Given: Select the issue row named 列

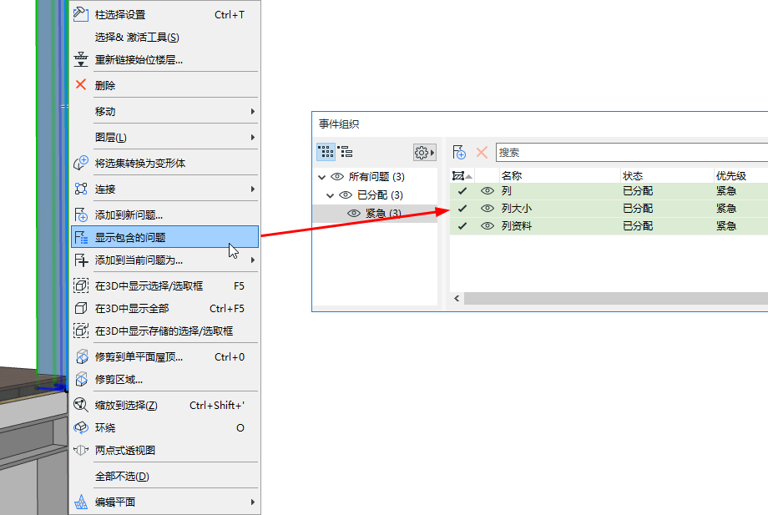Looking at the screenshot, I should tap(609, 191).
